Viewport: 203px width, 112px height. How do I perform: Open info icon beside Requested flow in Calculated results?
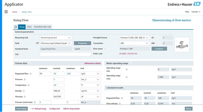[x=122, y=98]
